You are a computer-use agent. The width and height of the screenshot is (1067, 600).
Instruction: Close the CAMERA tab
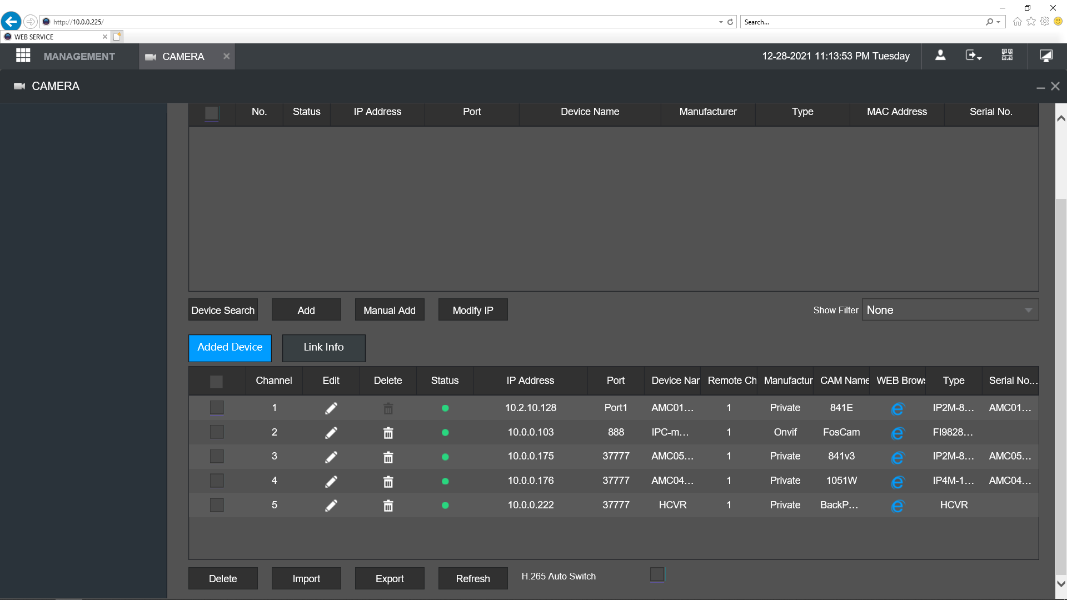point(226,56)
